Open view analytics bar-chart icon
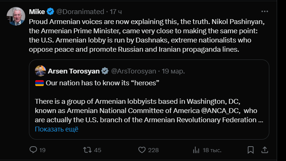The height and width of the screenshot is (161, 286). click(196, 150)
